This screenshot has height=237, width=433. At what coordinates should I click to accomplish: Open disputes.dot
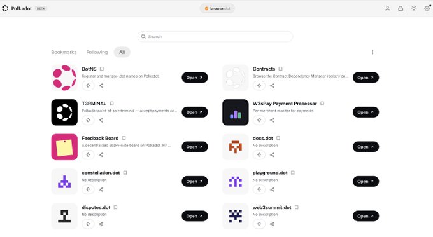tap(195, 216)
